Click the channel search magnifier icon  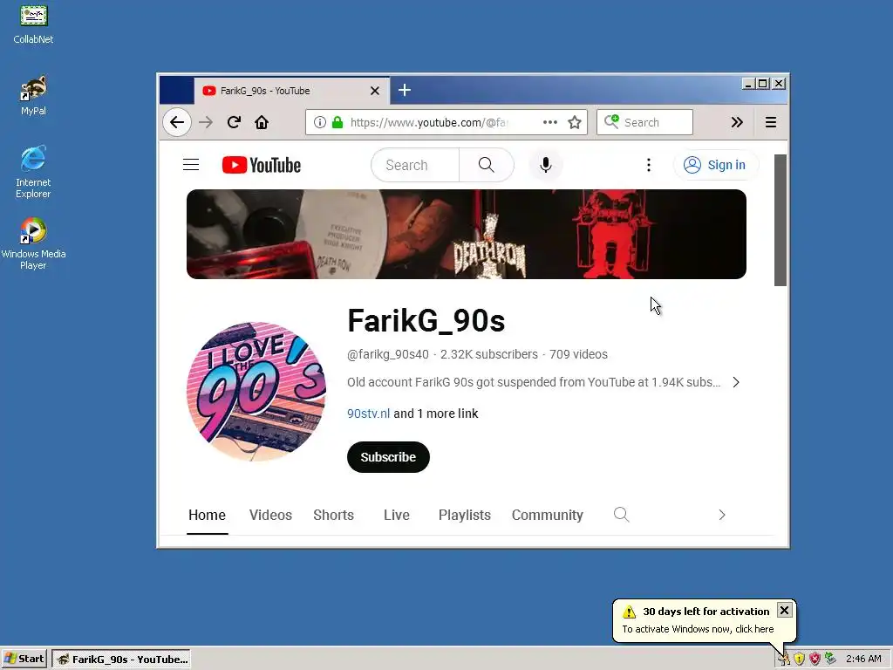(621, 515)
